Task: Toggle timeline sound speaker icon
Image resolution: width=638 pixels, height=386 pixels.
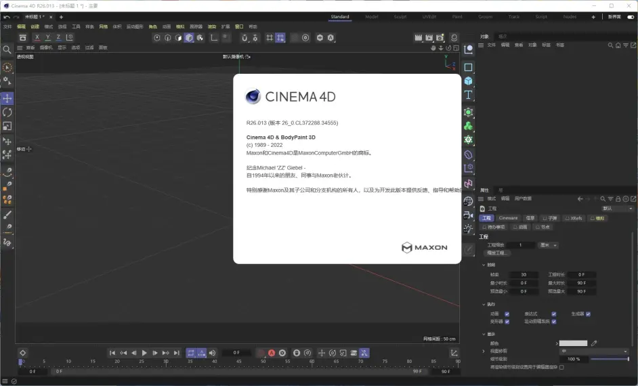Action: coord(212,353)
